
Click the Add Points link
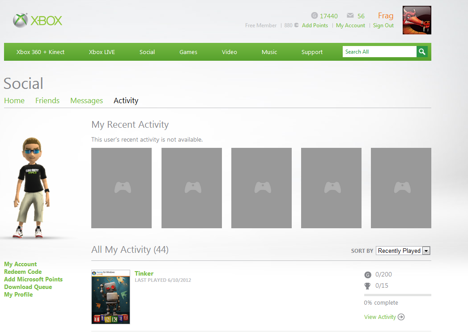315,25
